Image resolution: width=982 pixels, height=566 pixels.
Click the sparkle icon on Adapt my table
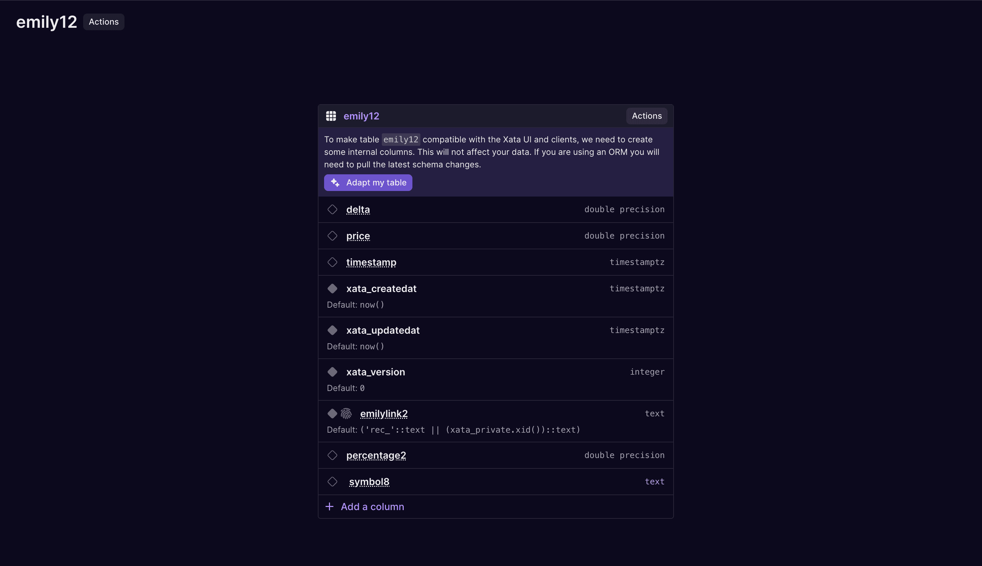(335, 183)
